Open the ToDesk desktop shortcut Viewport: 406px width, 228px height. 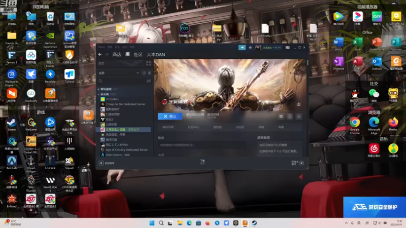[70, 76]
